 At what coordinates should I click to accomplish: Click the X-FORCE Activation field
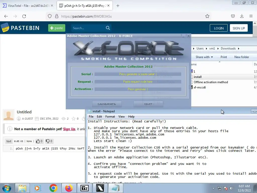coord(138,89)
